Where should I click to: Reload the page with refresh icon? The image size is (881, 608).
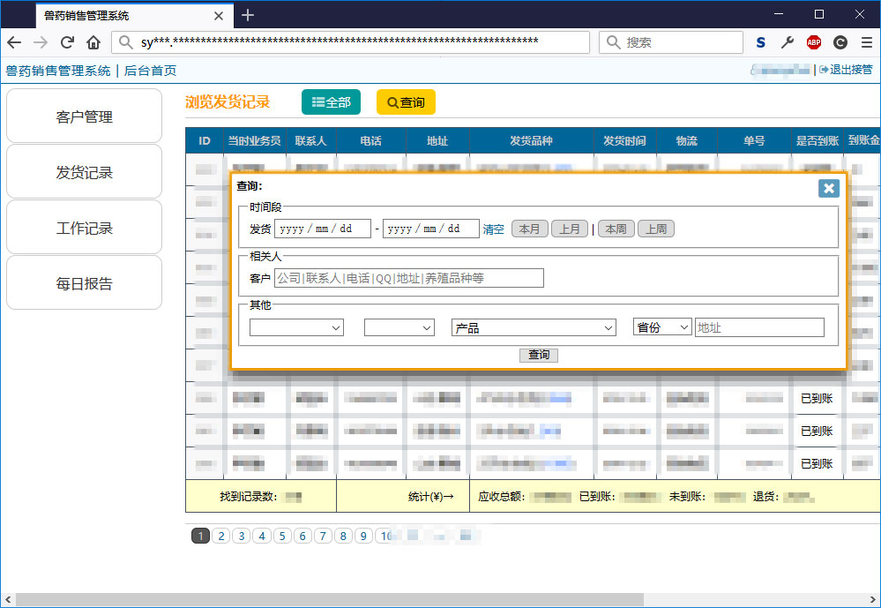[x=67, y=42]
